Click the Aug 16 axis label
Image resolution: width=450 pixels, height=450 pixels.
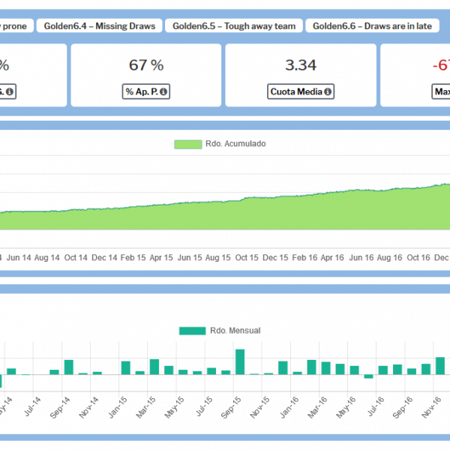tap(389, 258)
